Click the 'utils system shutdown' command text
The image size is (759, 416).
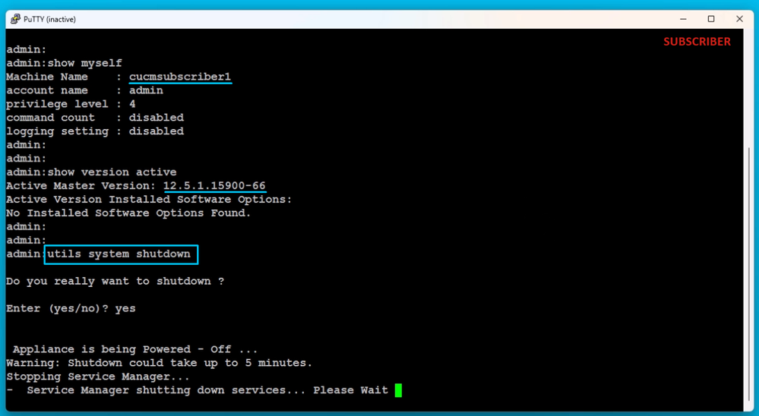click(119, 254)
